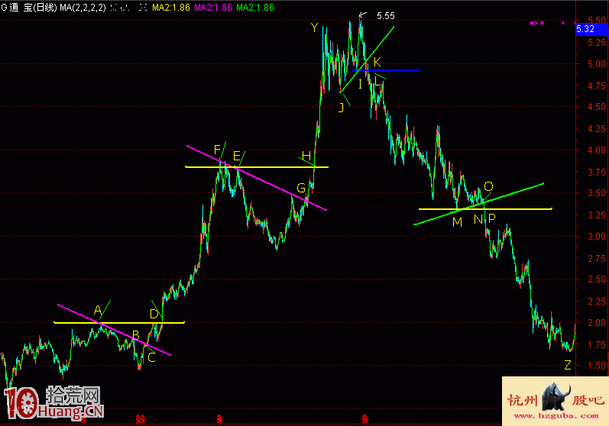The height and width of the screenshot is (426, 609).
Task: Click the M annotation label
Action: (x=458, y=222)
